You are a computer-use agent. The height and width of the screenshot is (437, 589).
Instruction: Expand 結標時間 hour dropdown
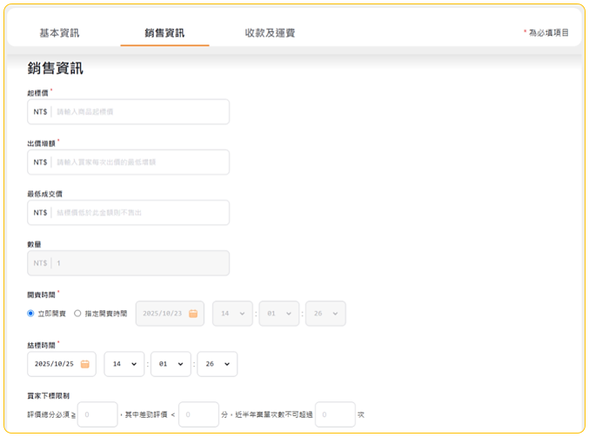[x=124, y=364]
